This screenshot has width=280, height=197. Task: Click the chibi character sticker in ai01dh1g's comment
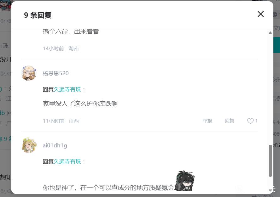(184, 181)
